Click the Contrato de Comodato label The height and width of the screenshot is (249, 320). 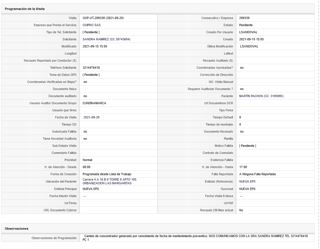click(218, 153)
